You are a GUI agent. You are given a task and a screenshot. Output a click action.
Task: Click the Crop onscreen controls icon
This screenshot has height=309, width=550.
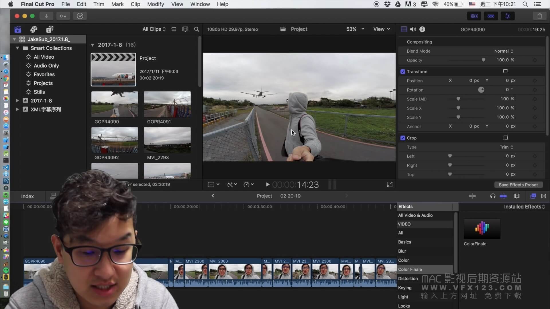(x=506, y=138)
